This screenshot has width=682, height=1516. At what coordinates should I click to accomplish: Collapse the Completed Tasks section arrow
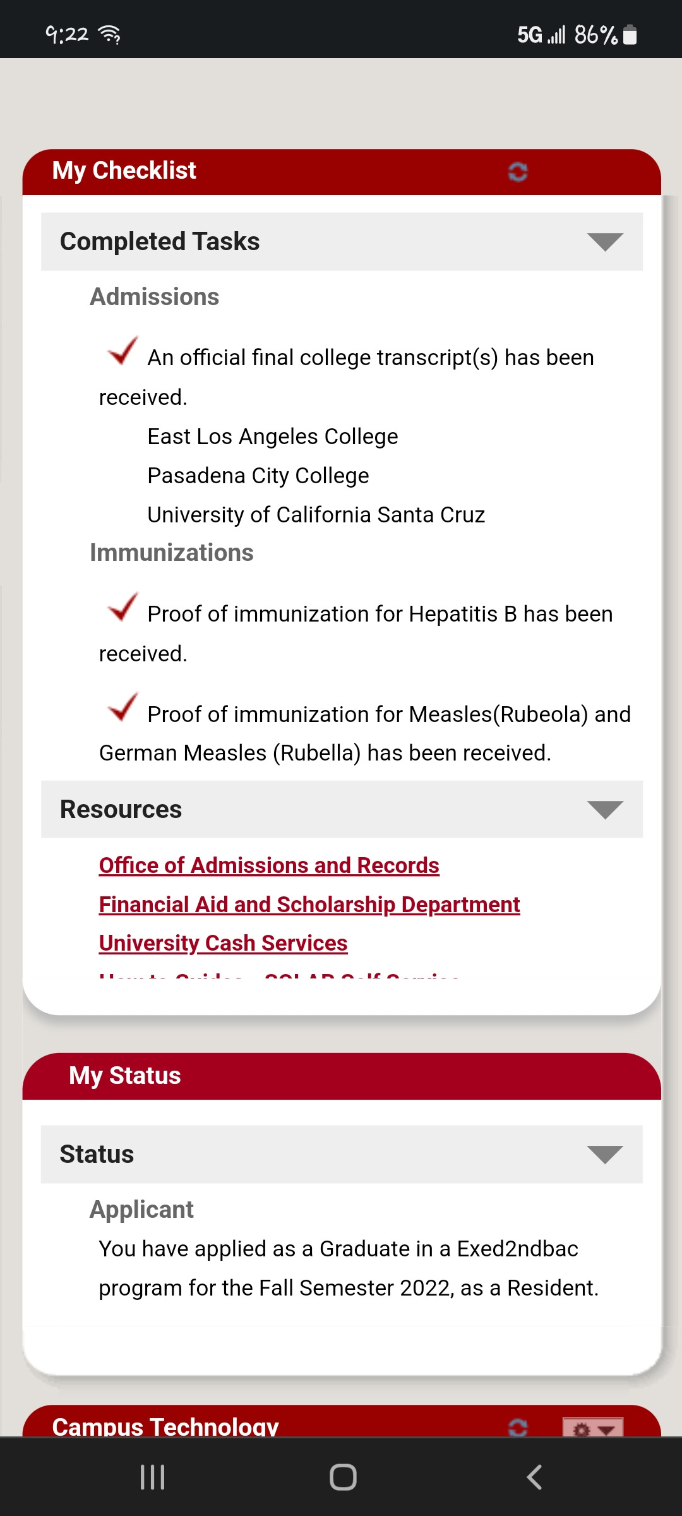tap(605, 242)
